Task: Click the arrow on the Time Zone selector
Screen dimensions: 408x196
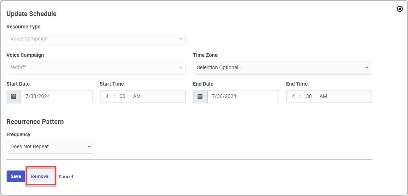Action: (x=367, y=68)
